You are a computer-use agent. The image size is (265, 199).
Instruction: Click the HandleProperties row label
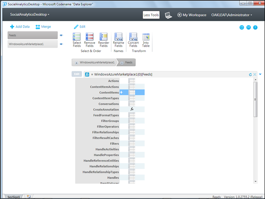click(106, 155)
